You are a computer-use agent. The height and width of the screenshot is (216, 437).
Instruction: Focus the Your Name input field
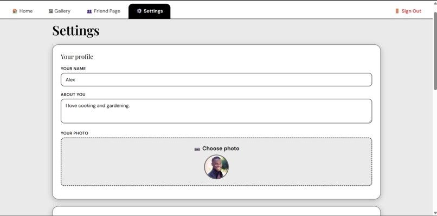coord(216,80)
